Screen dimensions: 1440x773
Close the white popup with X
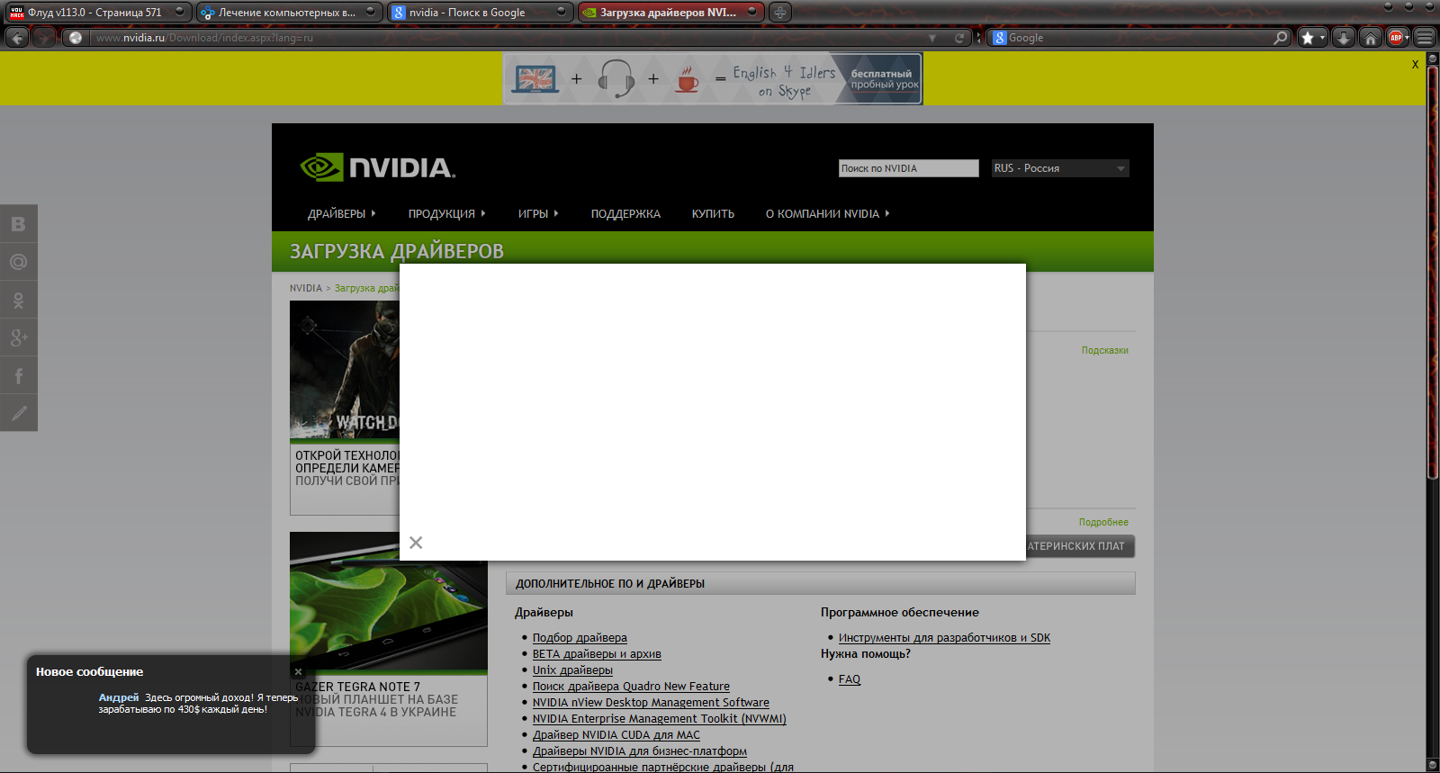[x=416, y=543]
